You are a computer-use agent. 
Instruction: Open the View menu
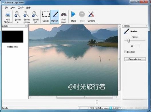click(13, 7)
